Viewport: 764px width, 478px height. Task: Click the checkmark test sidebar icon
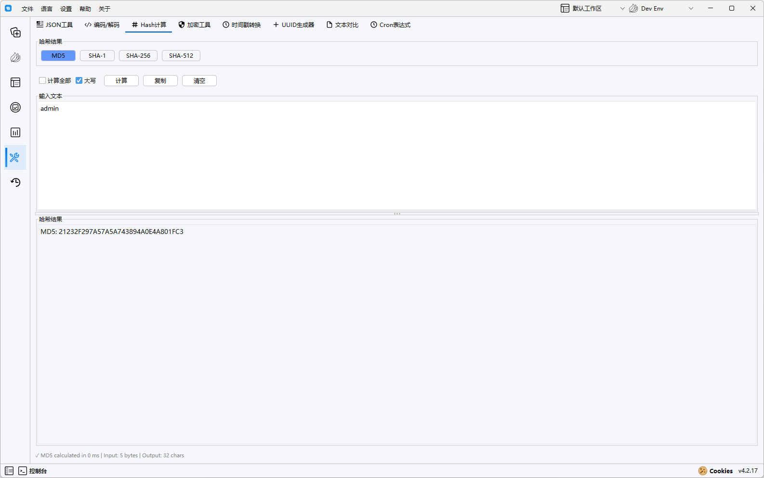15,107
